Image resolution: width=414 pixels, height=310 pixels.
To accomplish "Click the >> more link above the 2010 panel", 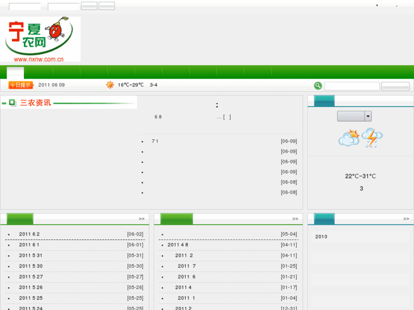I will coord(406,219).
